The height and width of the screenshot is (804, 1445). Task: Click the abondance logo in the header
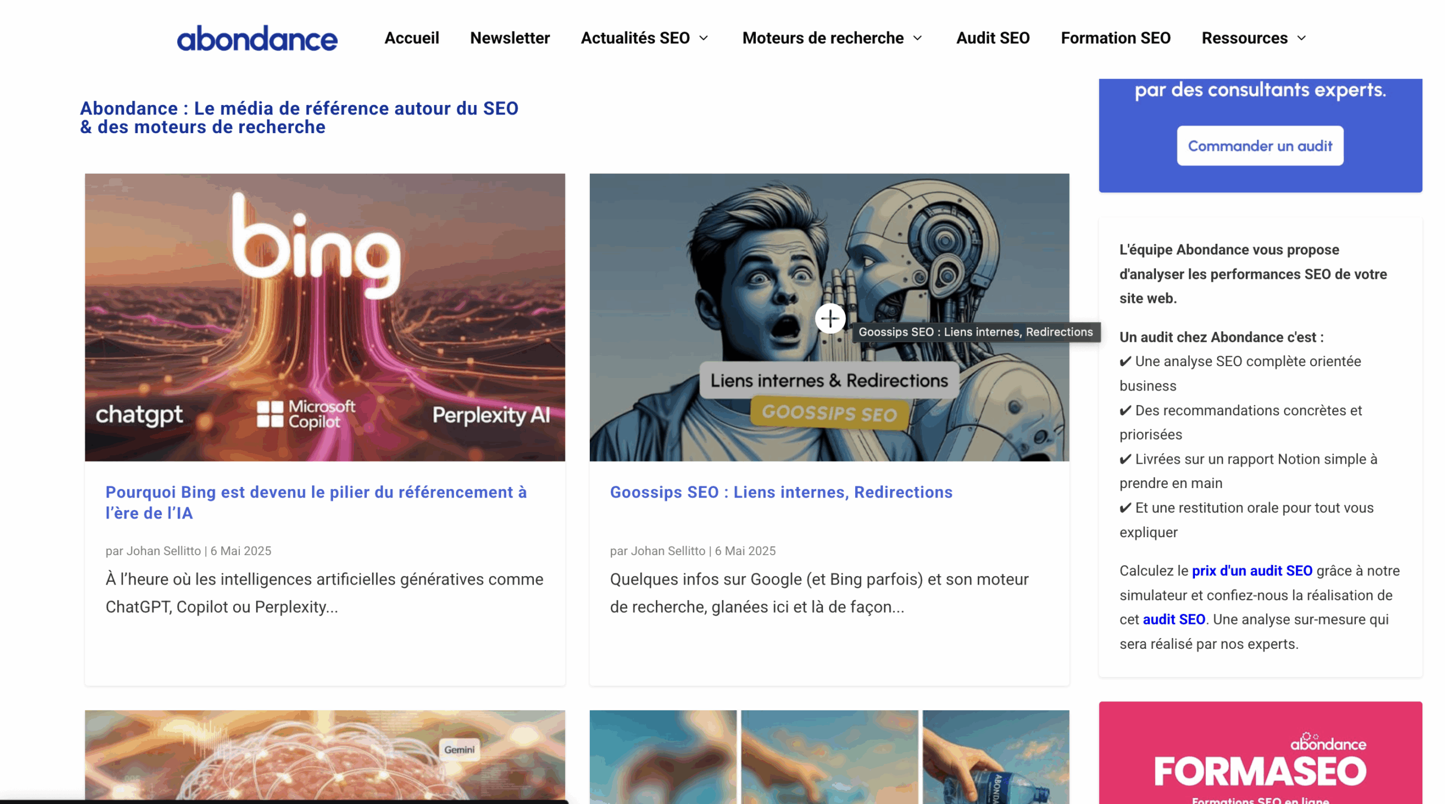[257, 38]
